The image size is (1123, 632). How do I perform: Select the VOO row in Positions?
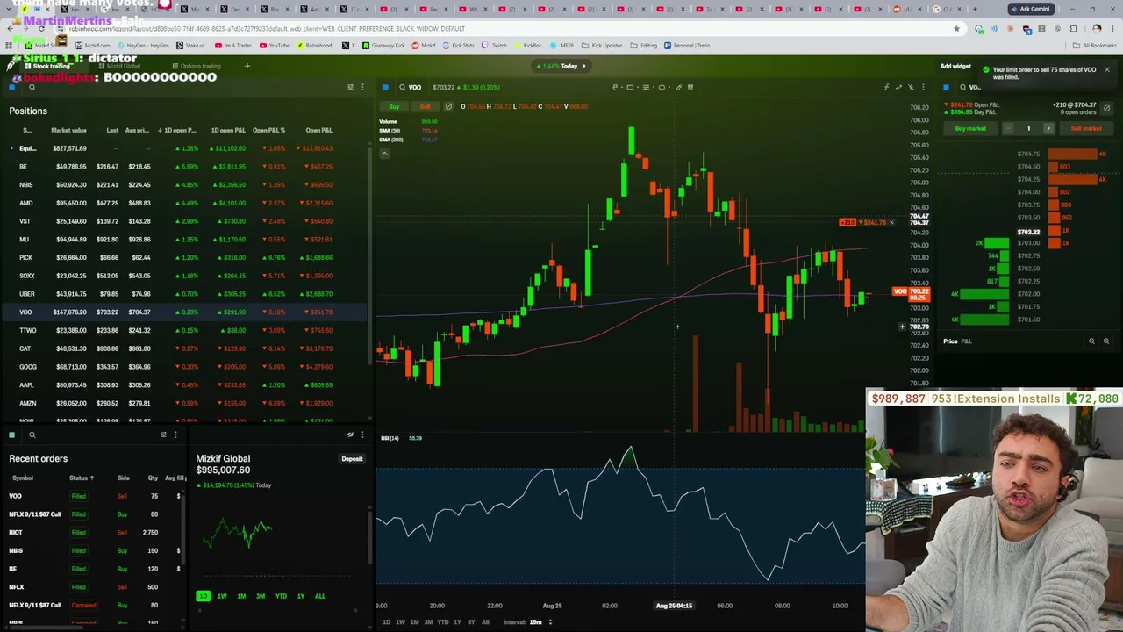[x=184, y=312]
